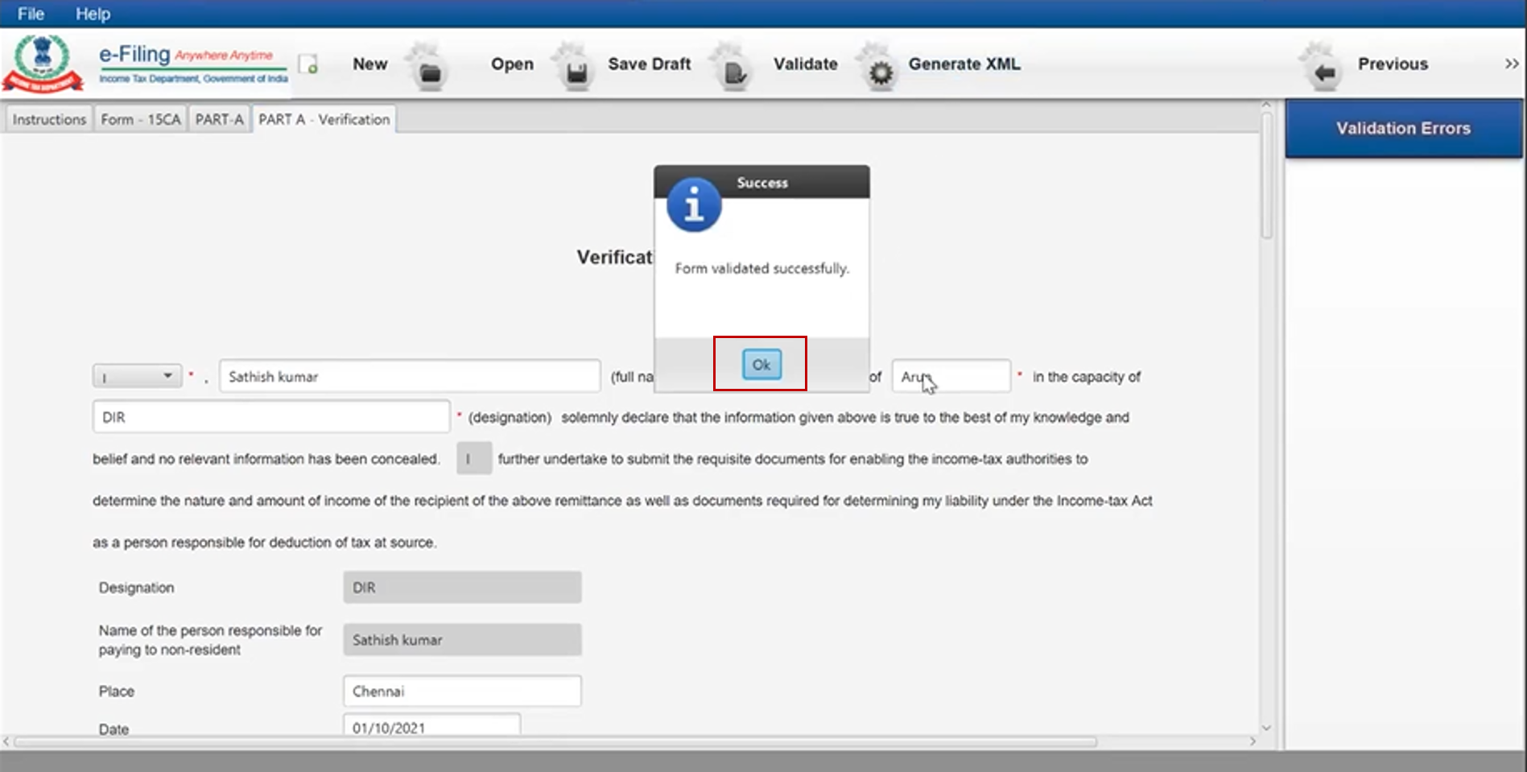
Task: Click the New document icon
Action: pyautogui.click(x=307, y=64)
